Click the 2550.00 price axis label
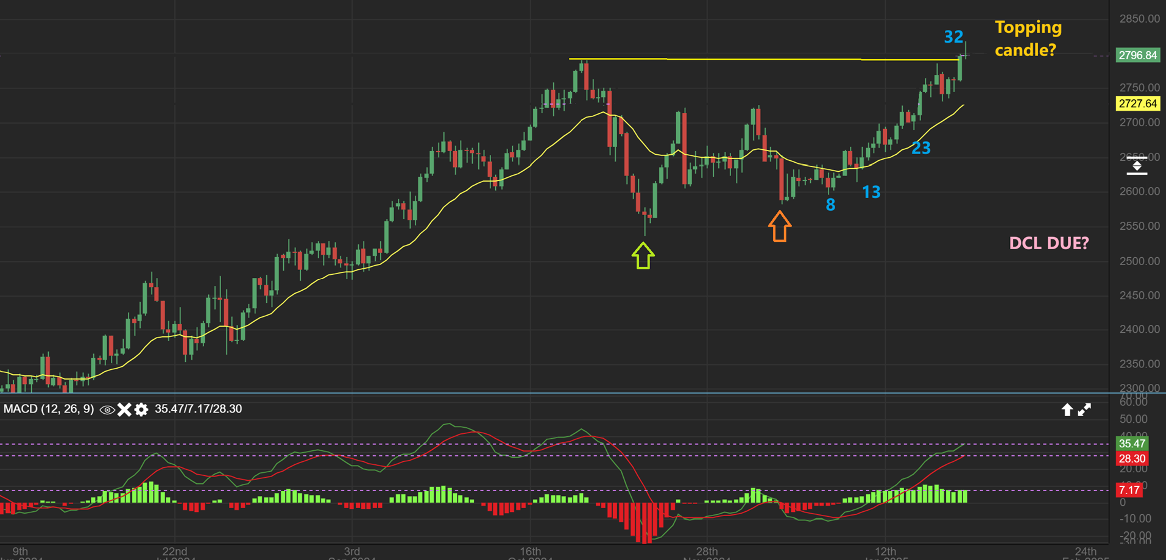 pos(1139,226)
